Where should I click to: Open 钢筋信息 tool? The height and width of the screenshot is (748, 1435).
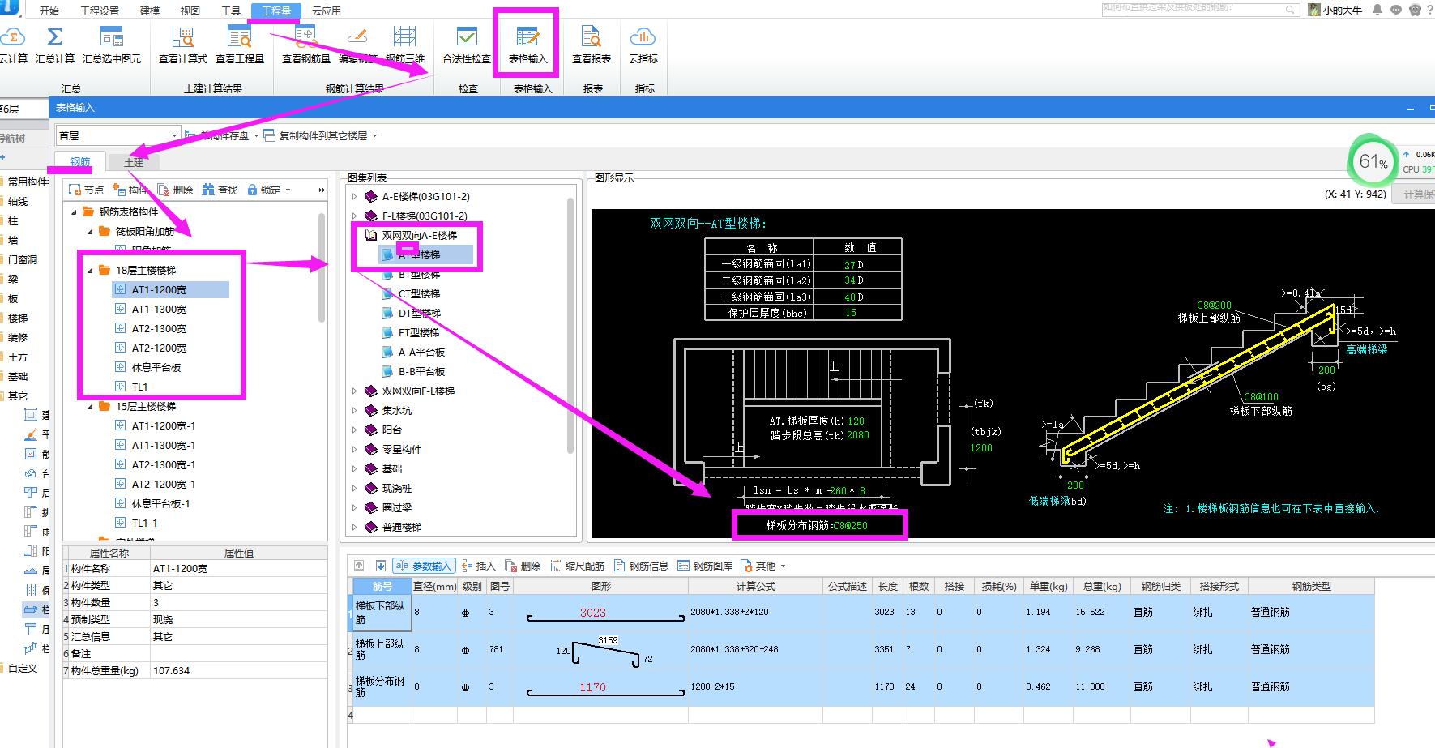(642, 566)
